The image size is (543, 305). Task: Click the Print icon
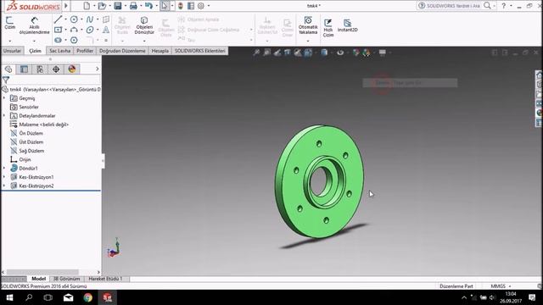point(133,6)
